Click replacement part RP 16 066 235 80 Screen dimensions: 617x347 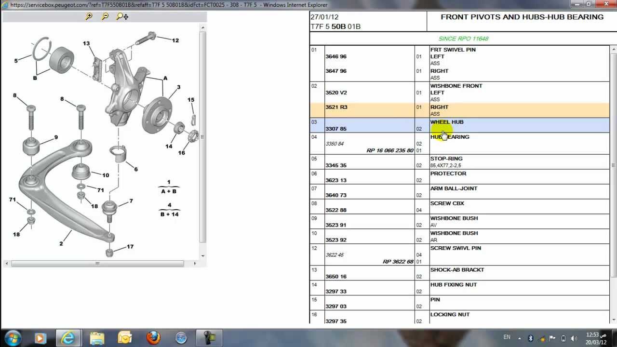tap(390, 150)
